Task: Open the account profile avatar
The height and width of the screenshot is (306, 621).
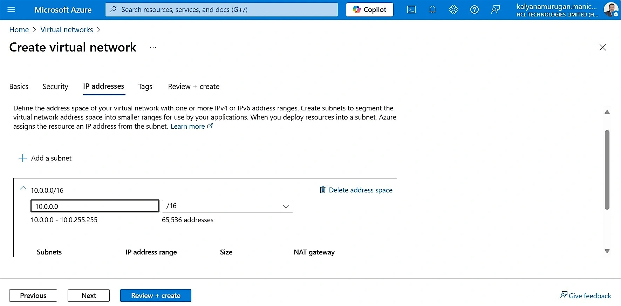Action: coord(610,9)
